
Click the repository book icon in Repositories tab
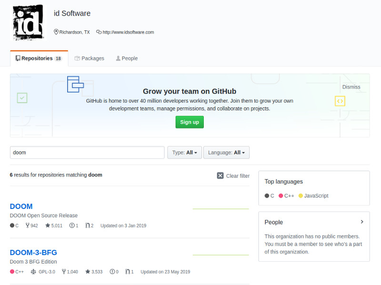tap(18, 58)
